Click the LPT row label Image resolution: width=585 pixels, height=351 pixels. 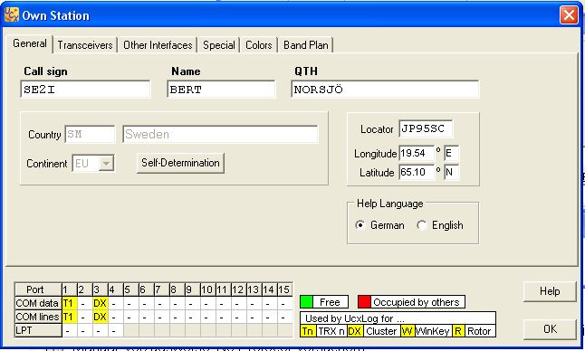(38, 330)
